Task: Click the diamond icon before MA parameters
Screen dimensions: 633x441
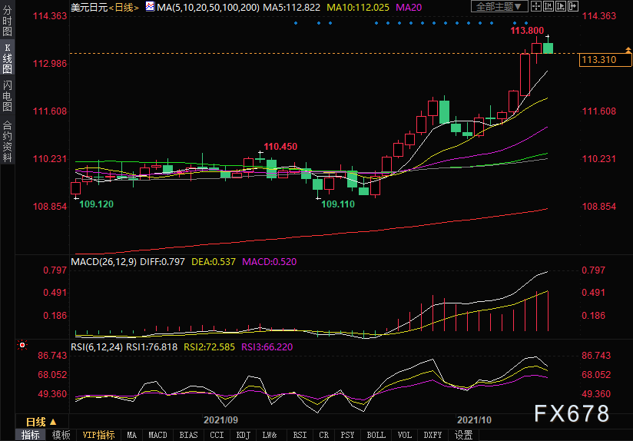Action: pyautogui.click(x=151, y=7)
